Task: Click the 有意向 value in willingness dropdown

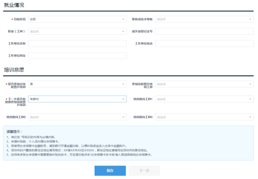Action: (34, 99)
